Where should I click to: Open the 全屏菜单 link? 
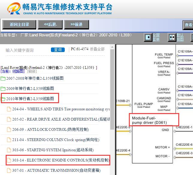(156, 37)
